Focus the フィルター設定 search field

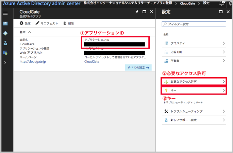[194, 24]
